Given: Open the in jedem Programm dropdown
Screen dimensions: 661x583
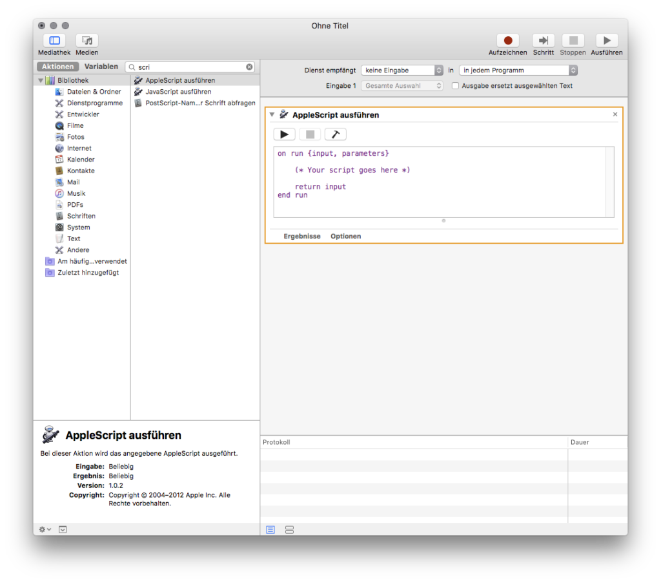Looking at the screenshot, I should pyautogui.click(x=518, y=70).
